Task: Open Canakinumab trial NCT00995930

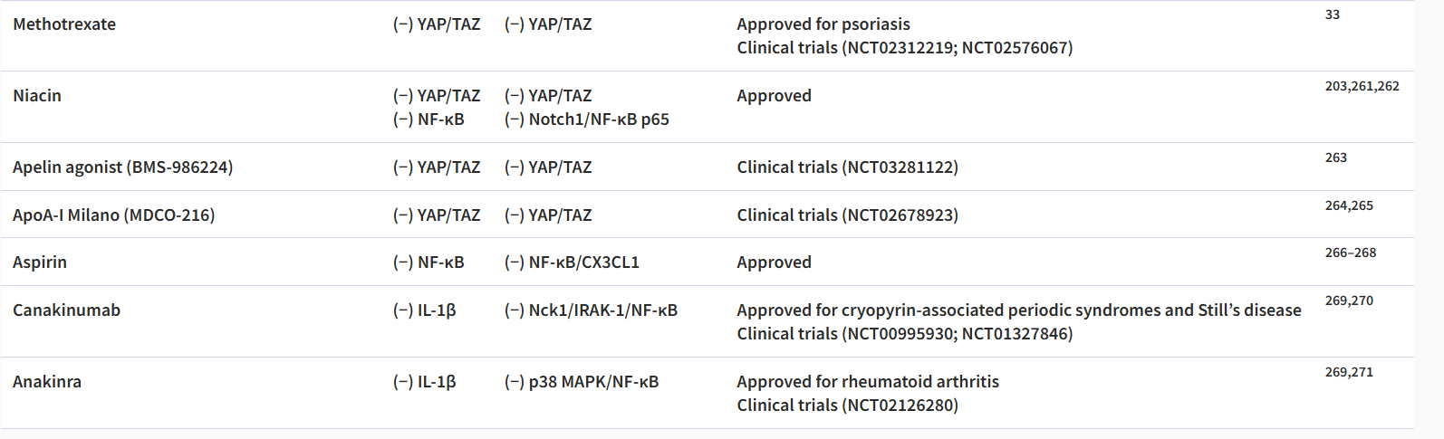Action: [899, 334]
